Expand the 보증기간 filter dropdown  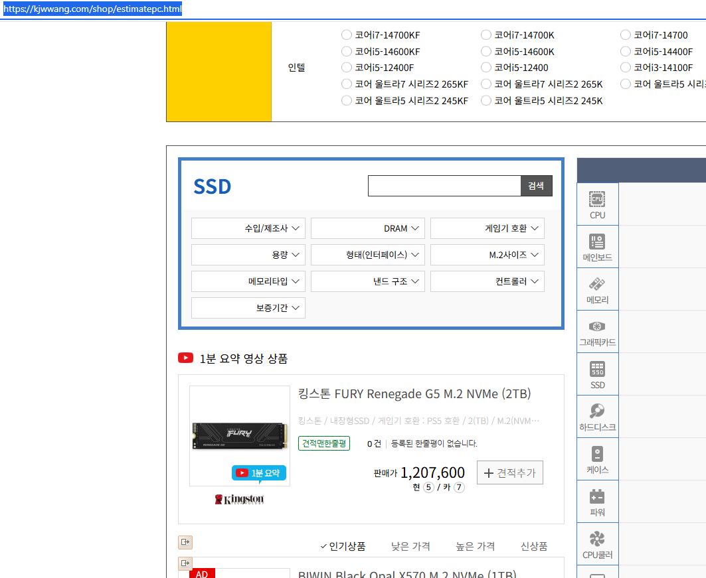click(248, 308)
